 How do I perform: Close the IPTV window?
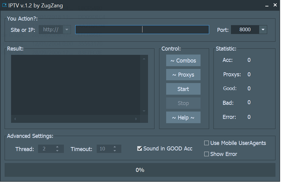tap(275, 5)
